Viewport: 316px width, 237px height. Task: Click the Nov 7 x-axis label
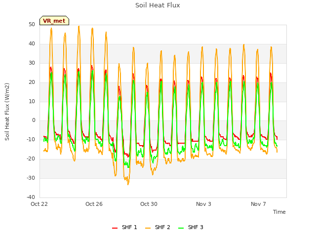(x=258, y=204)
